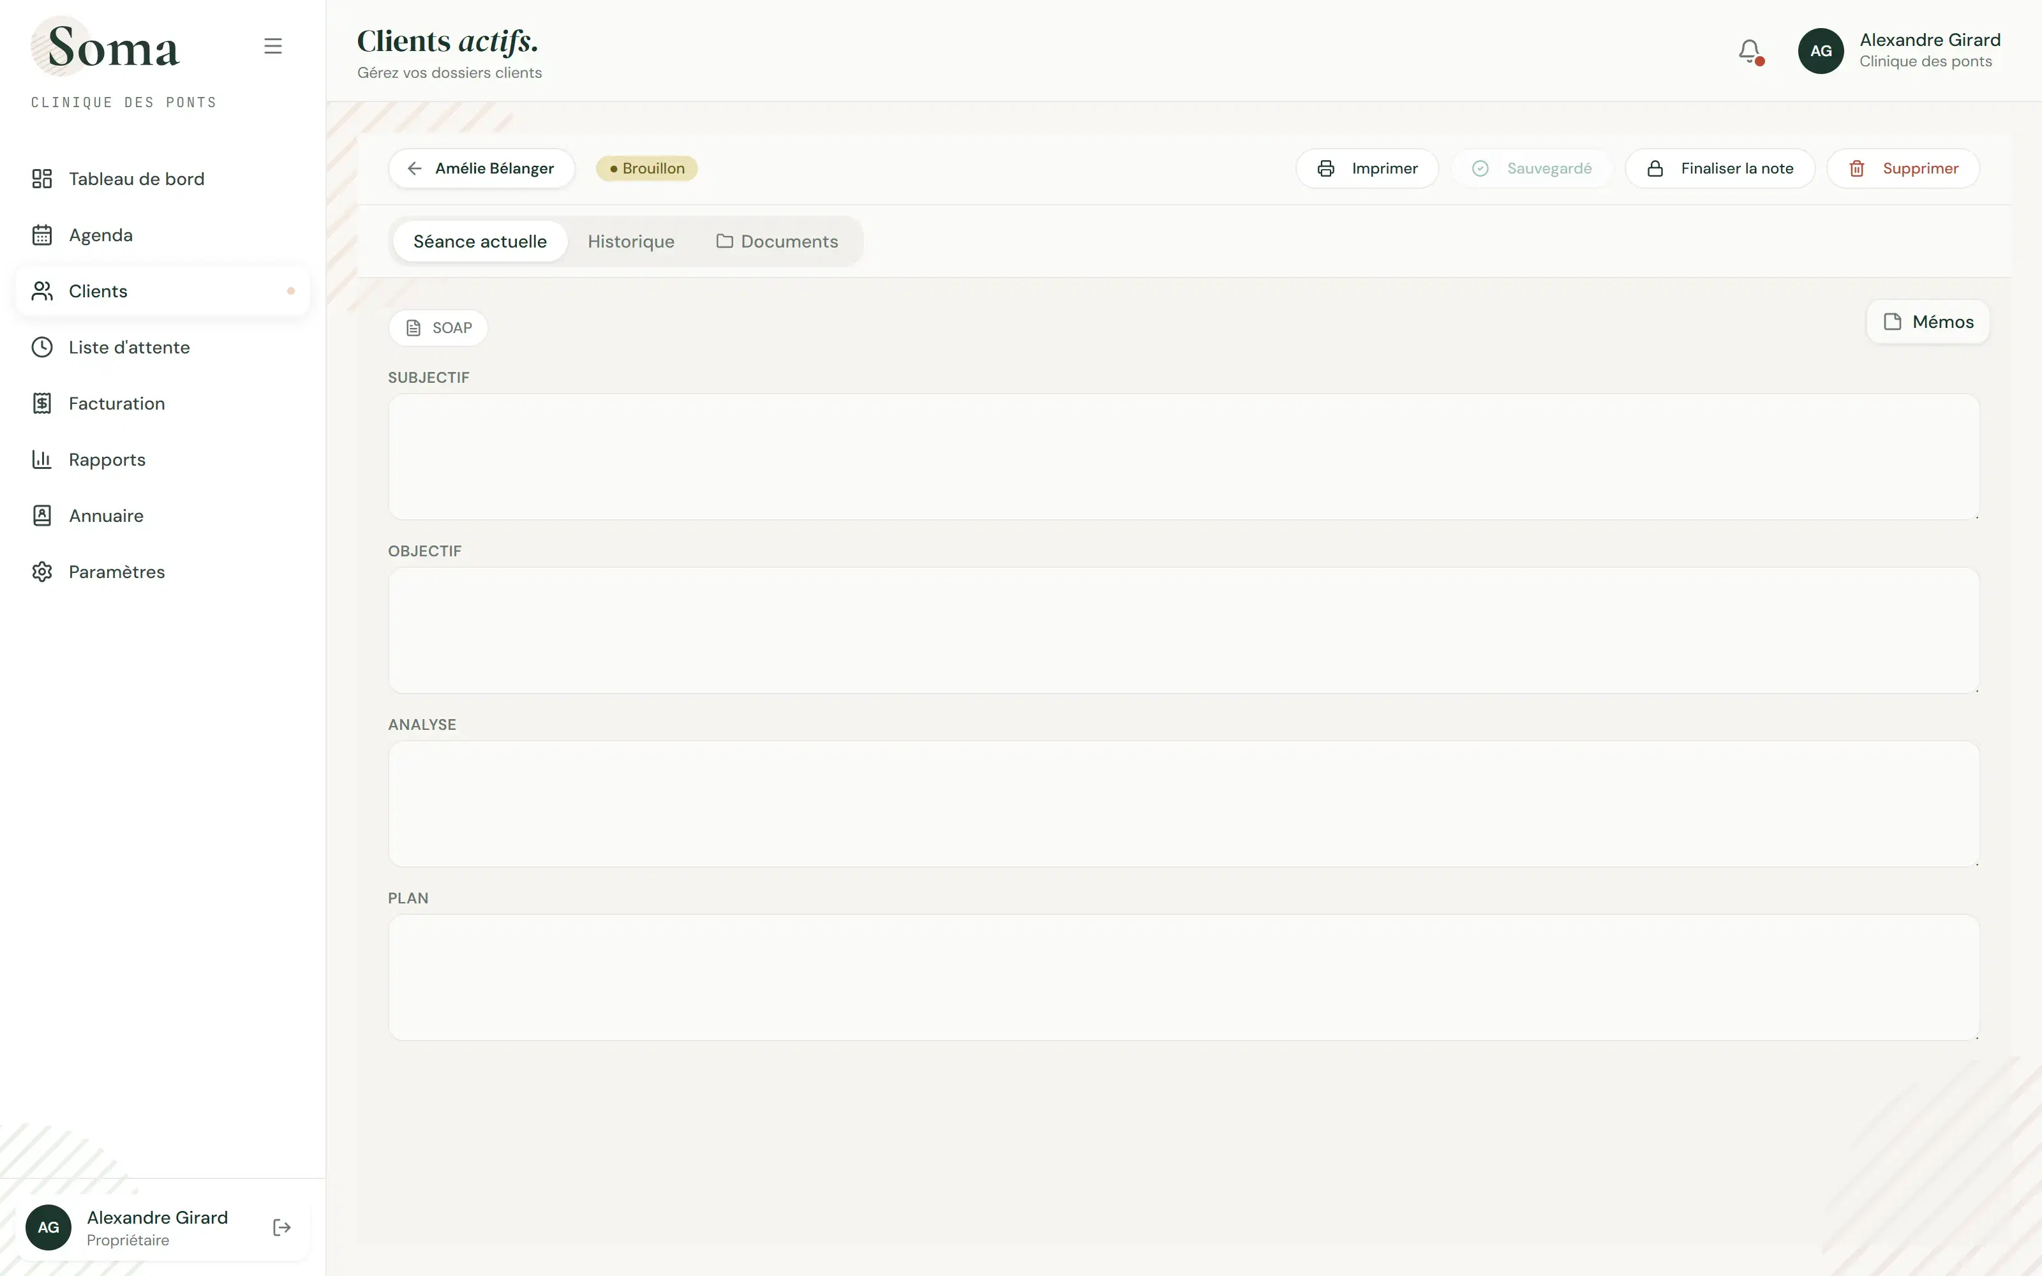Image resolution: width=2042 pixels, height=1276 pixels.
Task: Click the Rapports bar chart icon
Action: pyautogui.click(x=42, y=459)
